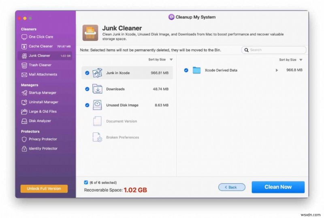Select the Broken Preferences row label
324x218 pixels.
(123, 137)
